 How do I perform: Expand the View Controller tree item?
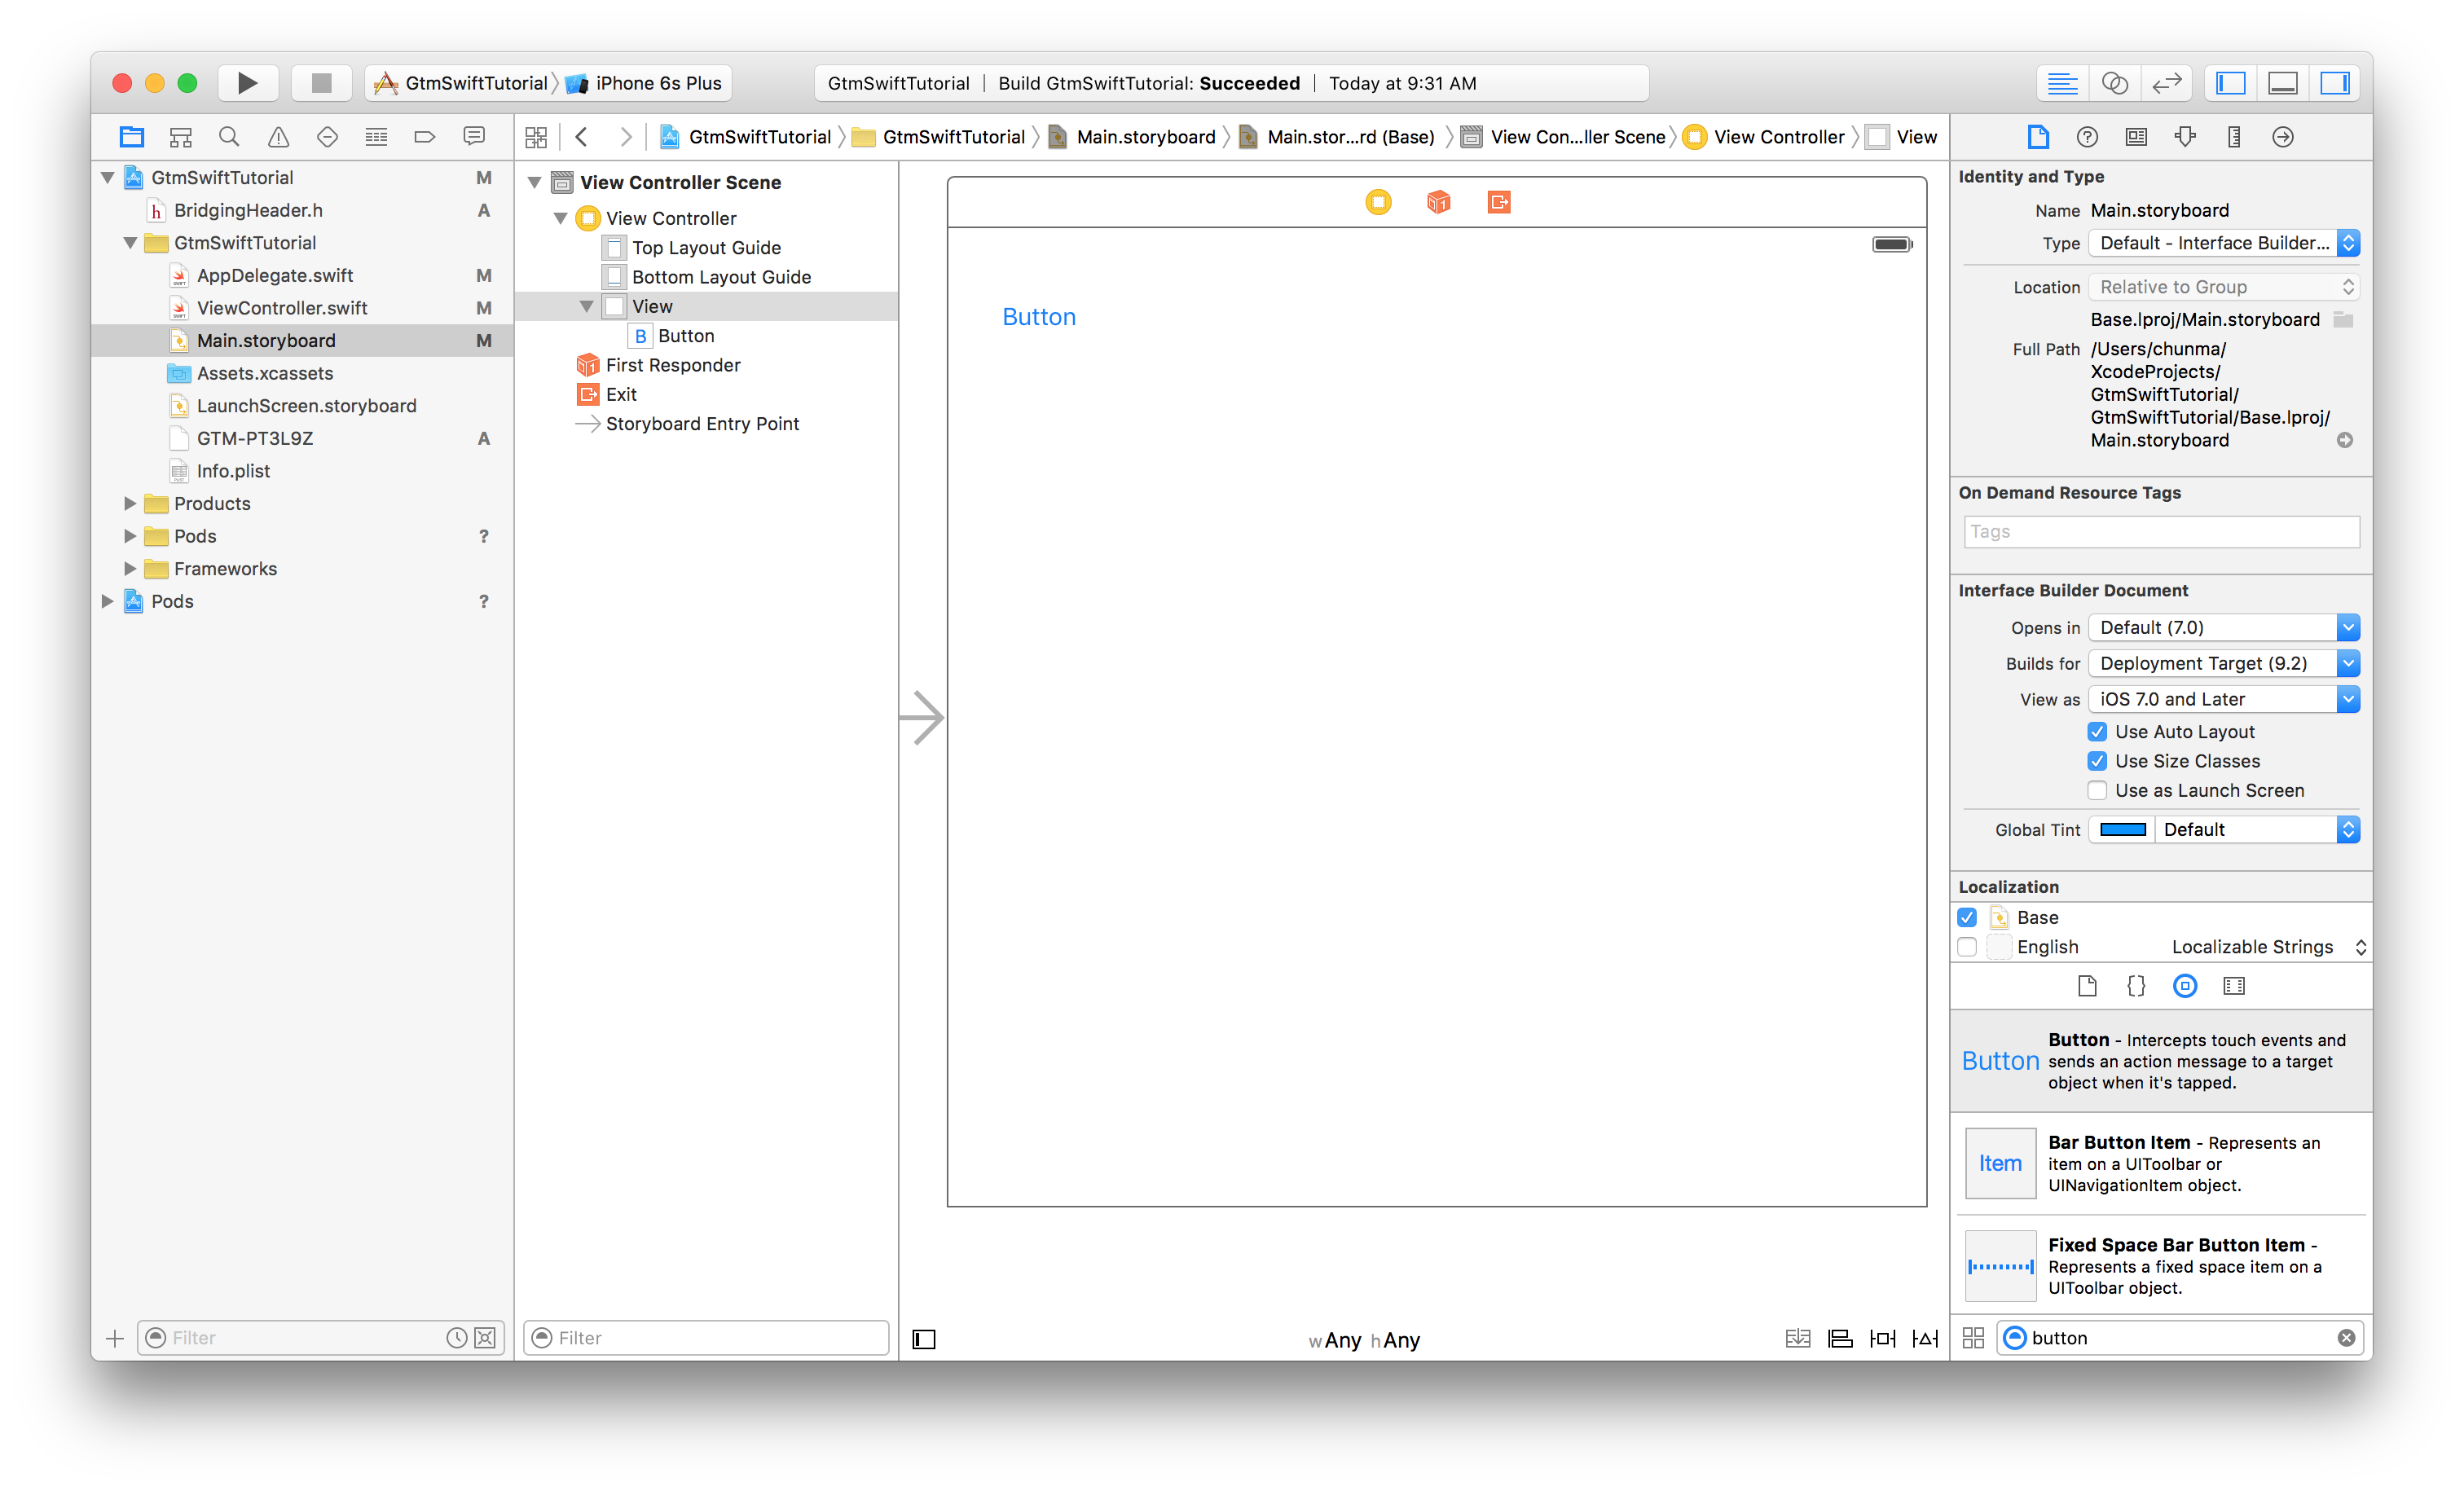point(558,218)
